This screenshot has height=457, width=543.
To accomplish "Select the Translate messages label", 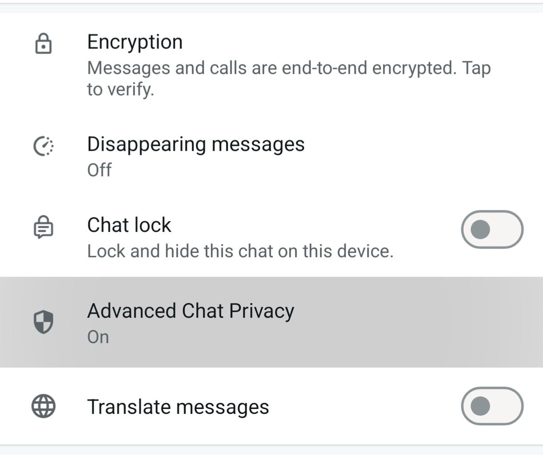I will coord(178,406).
